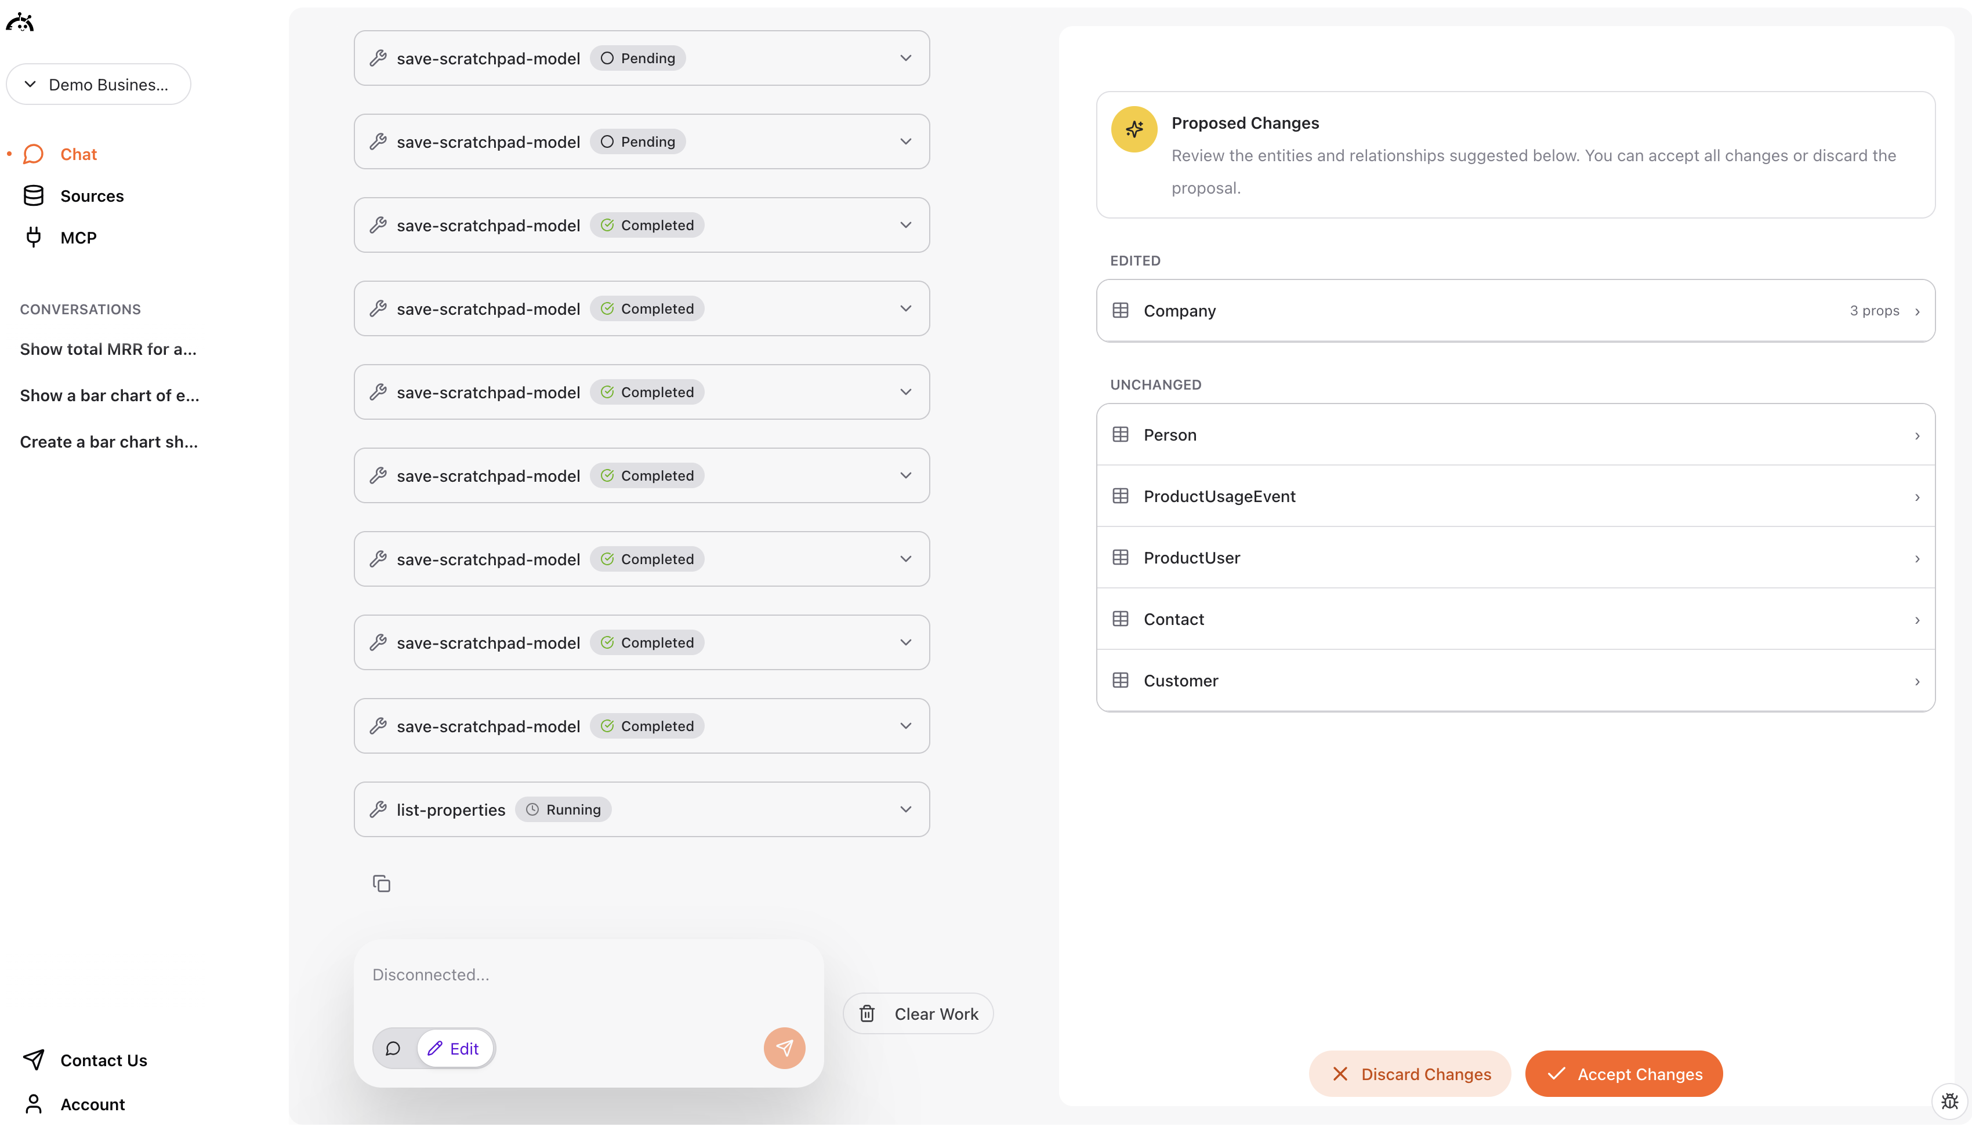Click the yellow sparkle Proposed Changes icon

1134,129
